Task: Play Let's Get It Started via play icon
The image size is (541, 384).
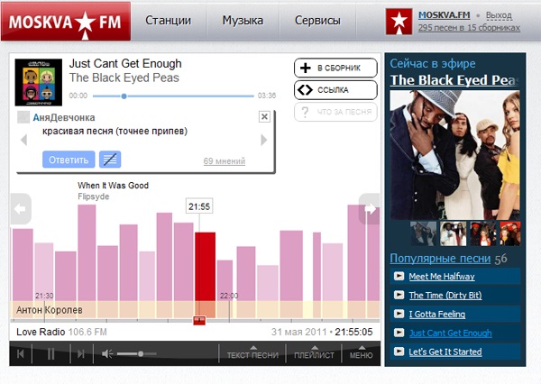Action: [399, 352]
